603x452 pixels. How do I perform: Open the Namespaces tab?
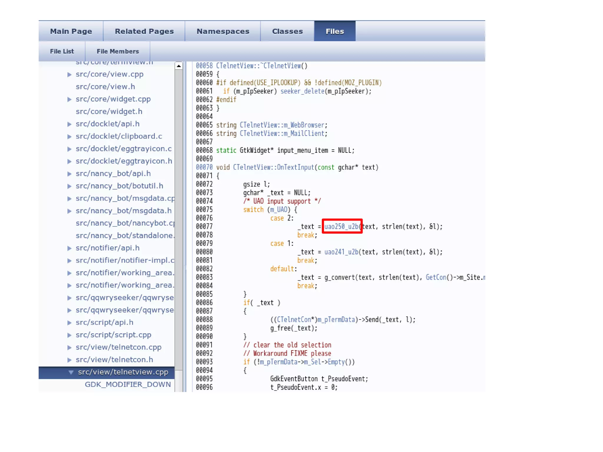coord(223,31)
